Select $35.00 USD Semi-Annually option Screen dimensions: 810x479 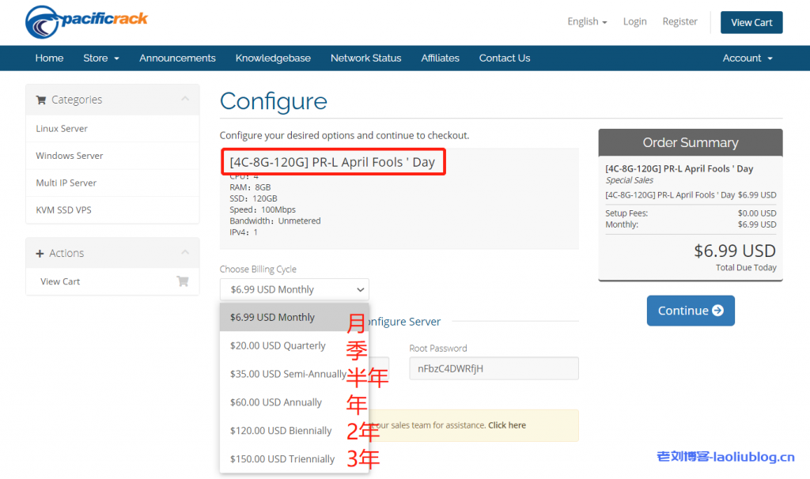(287, 374)
